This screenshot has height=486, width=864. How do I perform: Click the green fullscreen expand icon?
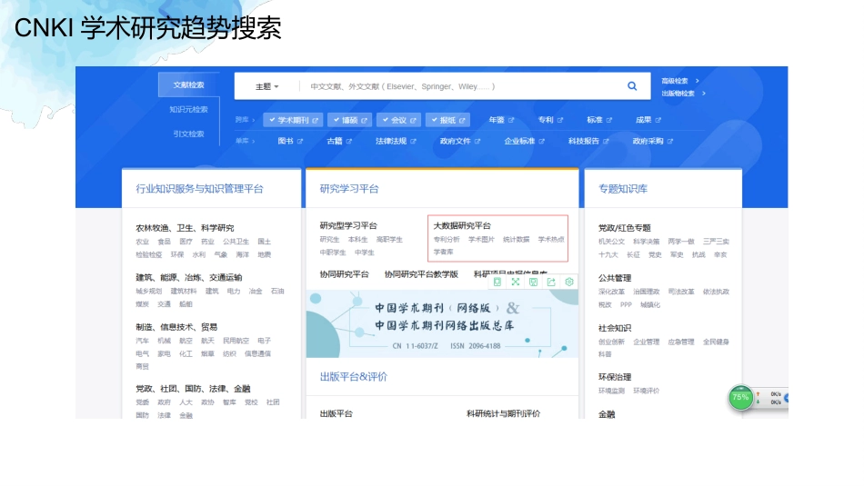[x=515, y=282]
